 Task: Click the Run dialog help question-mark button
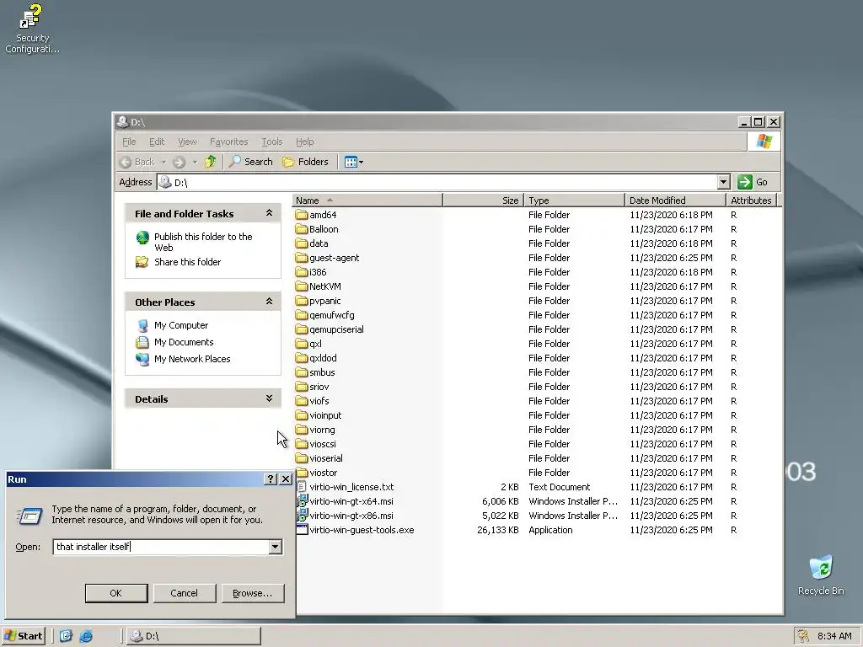tap(270, 479)
